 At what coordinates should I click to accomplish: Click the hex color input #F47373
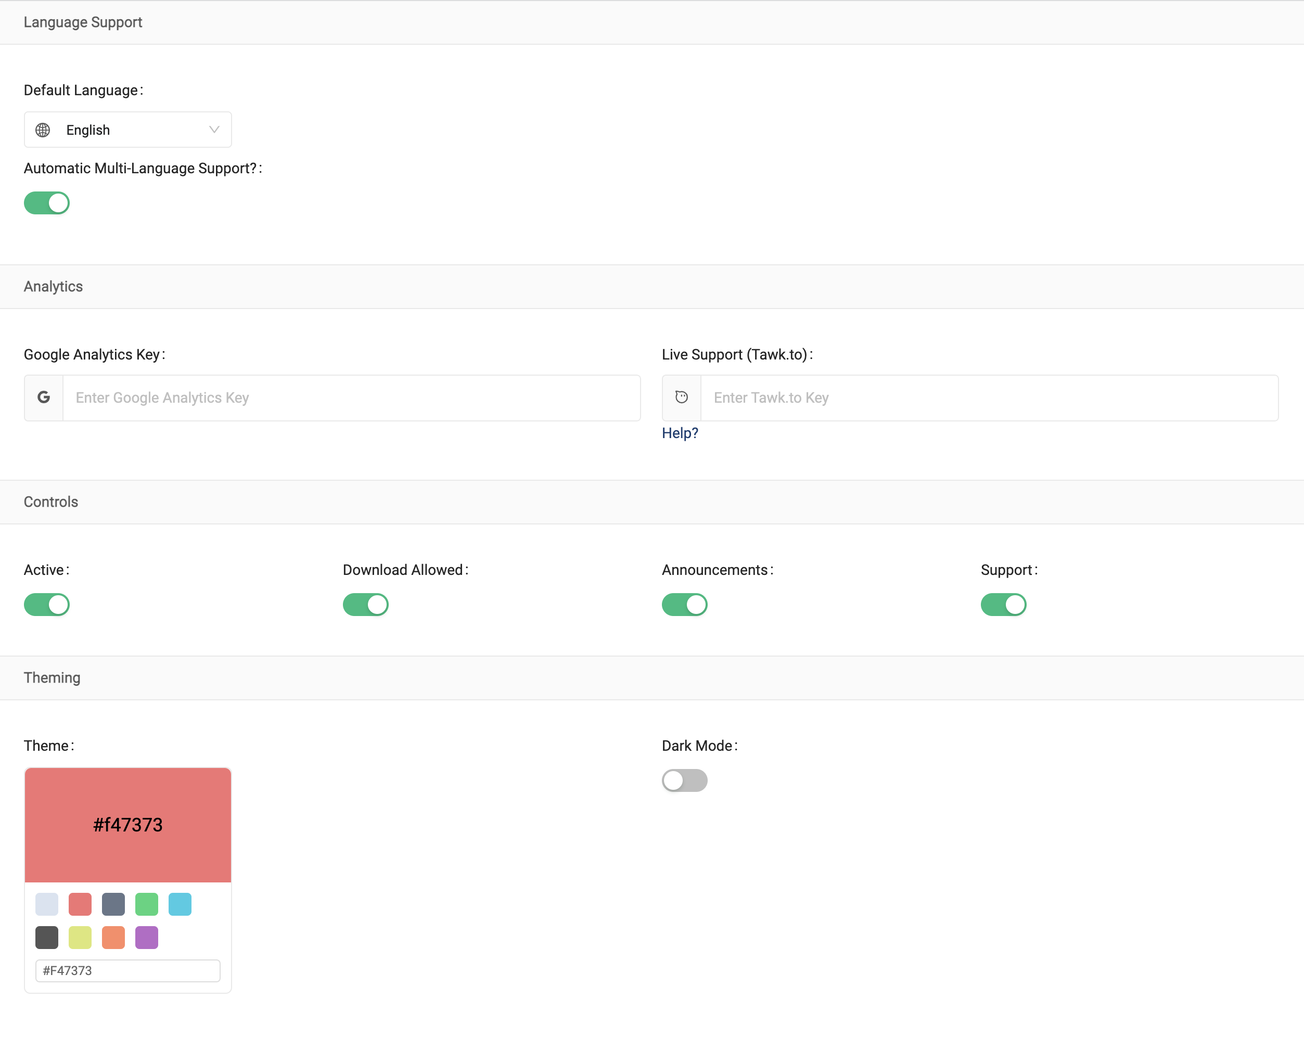(127, 970)
